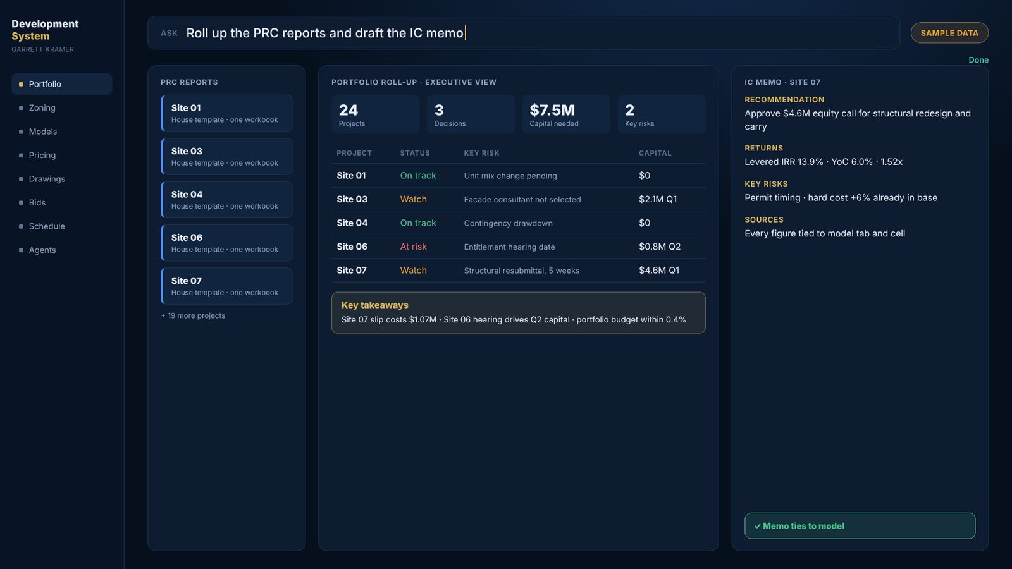Switch to Drawings in the sidebar

point(62,179)
